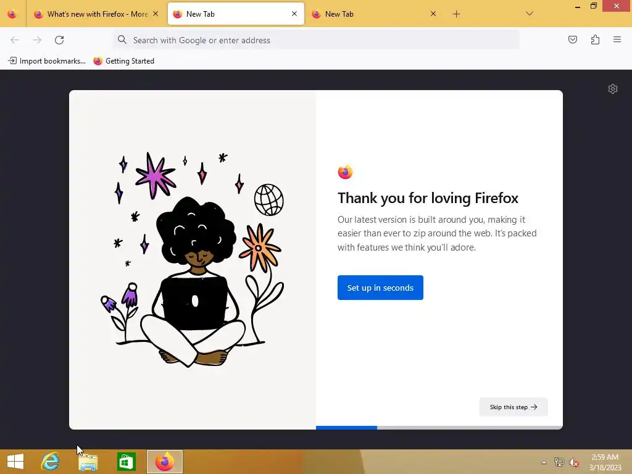
Task: Select the active New Tab tab
Action: pyautogui.click(x=236, y=14)
